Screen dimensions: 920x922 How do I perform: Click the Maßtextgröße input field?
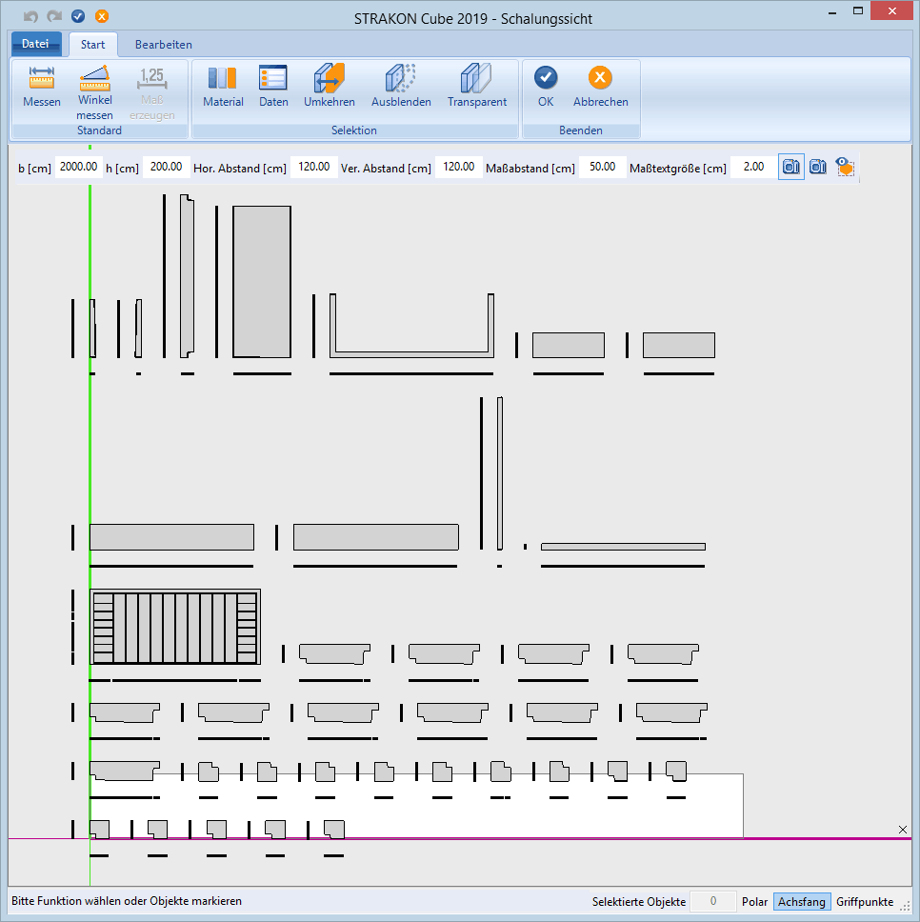pos(753,167)
